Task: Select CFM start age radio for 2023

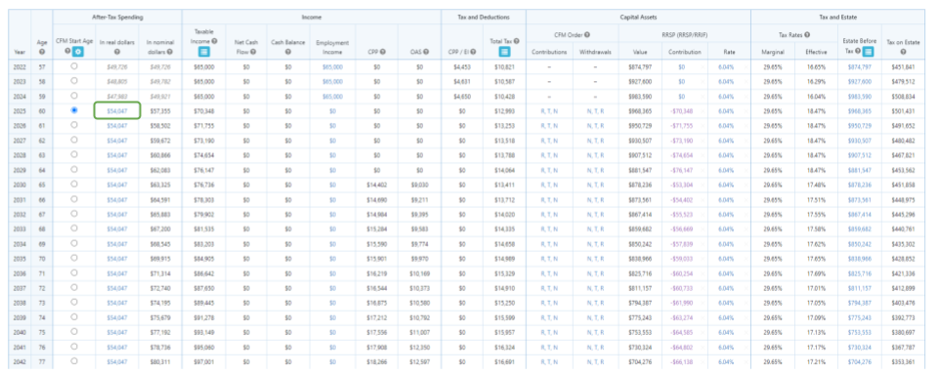Action: pos(74,81)
